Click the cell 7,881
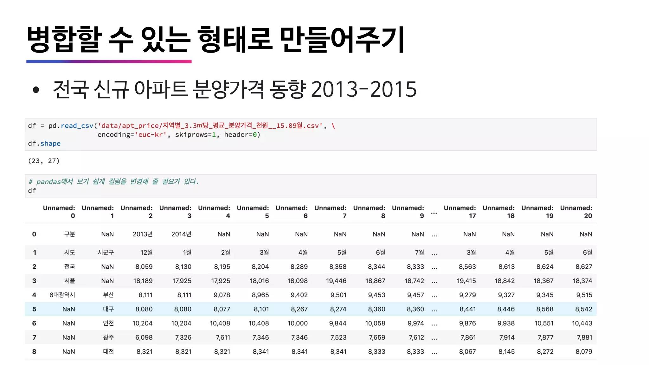Viewport: 649px width, 365px height. coord(584,337)
